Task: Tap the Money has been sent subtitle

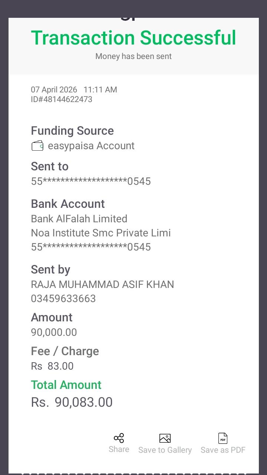Action: pos(133,56)
